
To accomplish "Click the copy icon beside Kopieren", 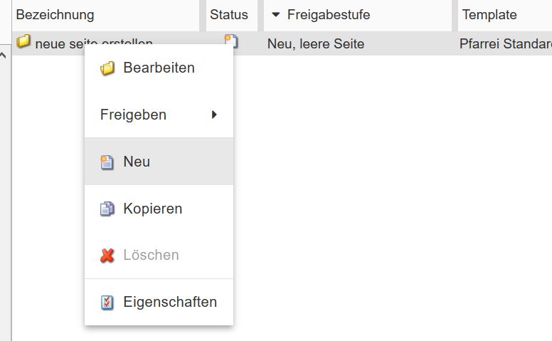I will click(107, 209).
